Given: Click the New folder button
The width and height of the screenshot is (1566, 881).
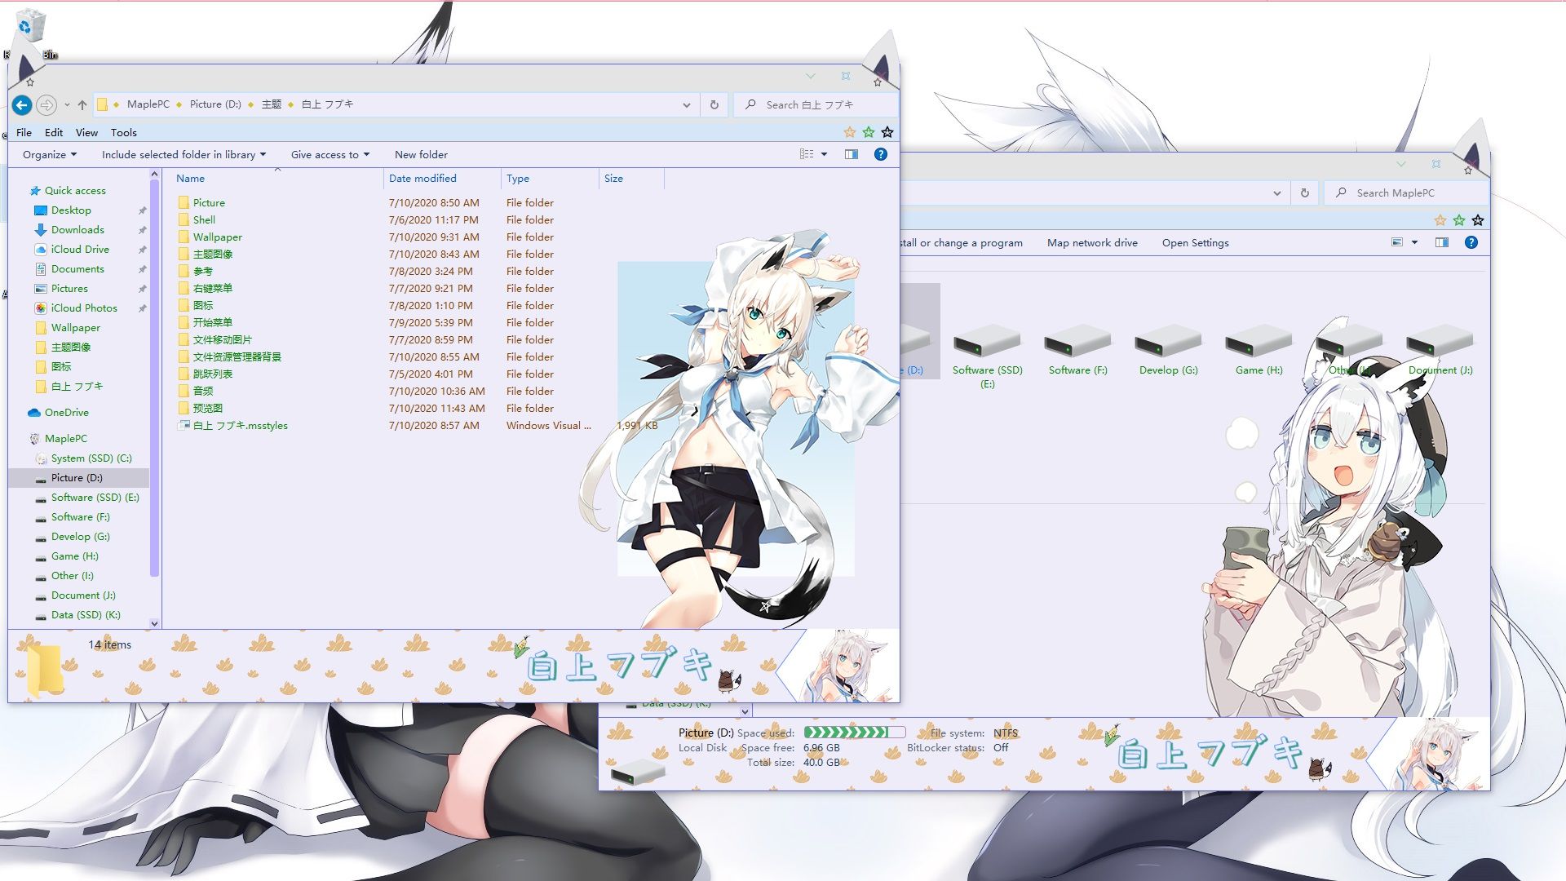Looking at the screenshot, I should pyautogui.click(x=421, y=154).
